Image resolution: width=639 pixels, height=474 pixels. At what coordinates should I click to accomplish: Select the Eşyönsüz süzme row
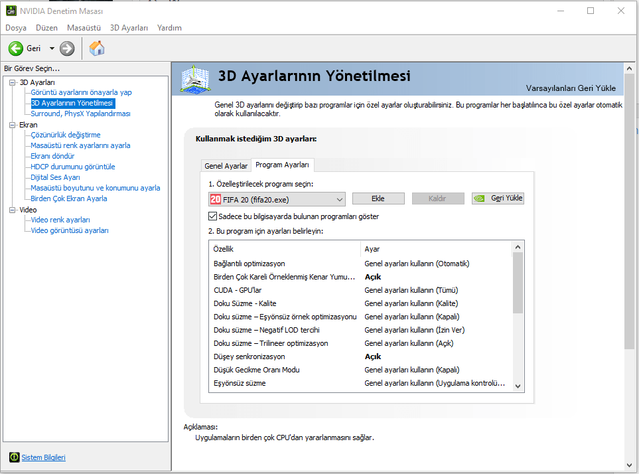point(360,383)
